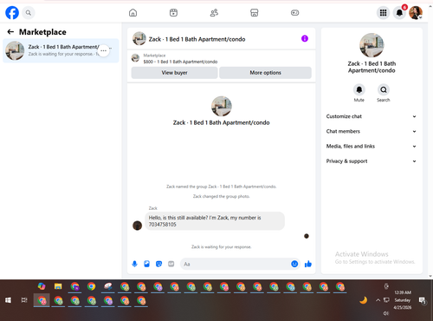The image size is (433, 321).
Task: Open the three-dot menu on Zack's conversation
Action: tap(103, 50)
